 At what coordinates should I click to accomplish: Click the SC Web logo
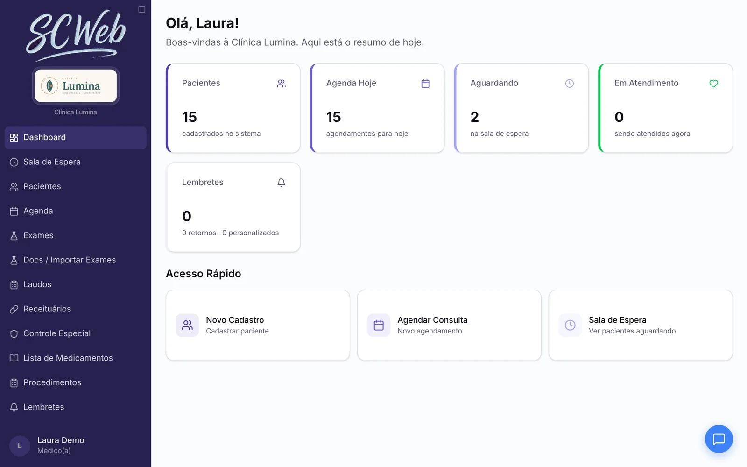76,35
